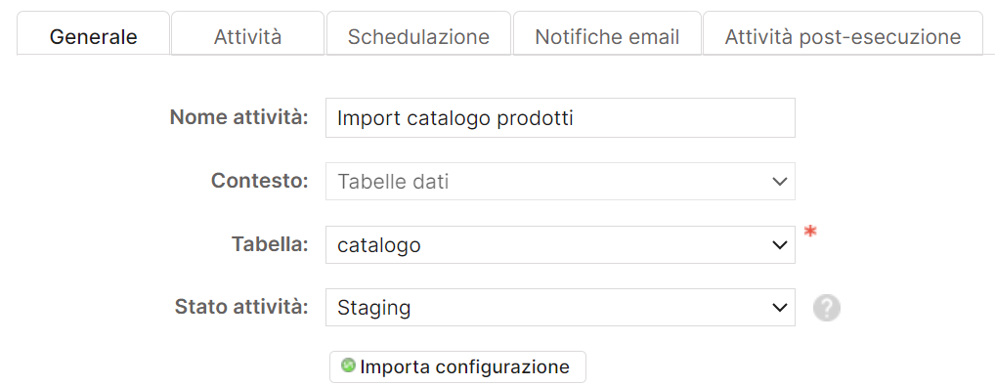Go to the Schedulazione tab
Viewport: 995px width, 385px height.
pyautogui.click(x=418, y=33)
